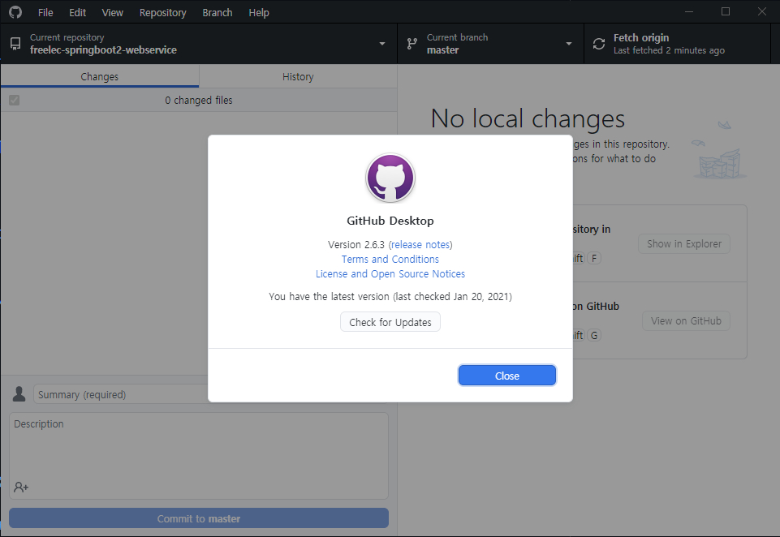Maximize the GitHub Desktop window
Viewport: 780px width, 537px height.
click(726, 11)
